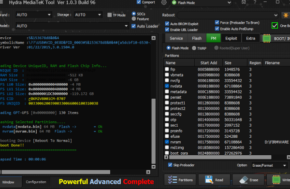Open the Flash Mode dropdown in title bar
The width and height of the screenshot is (290, 189).
click(201, 3)
